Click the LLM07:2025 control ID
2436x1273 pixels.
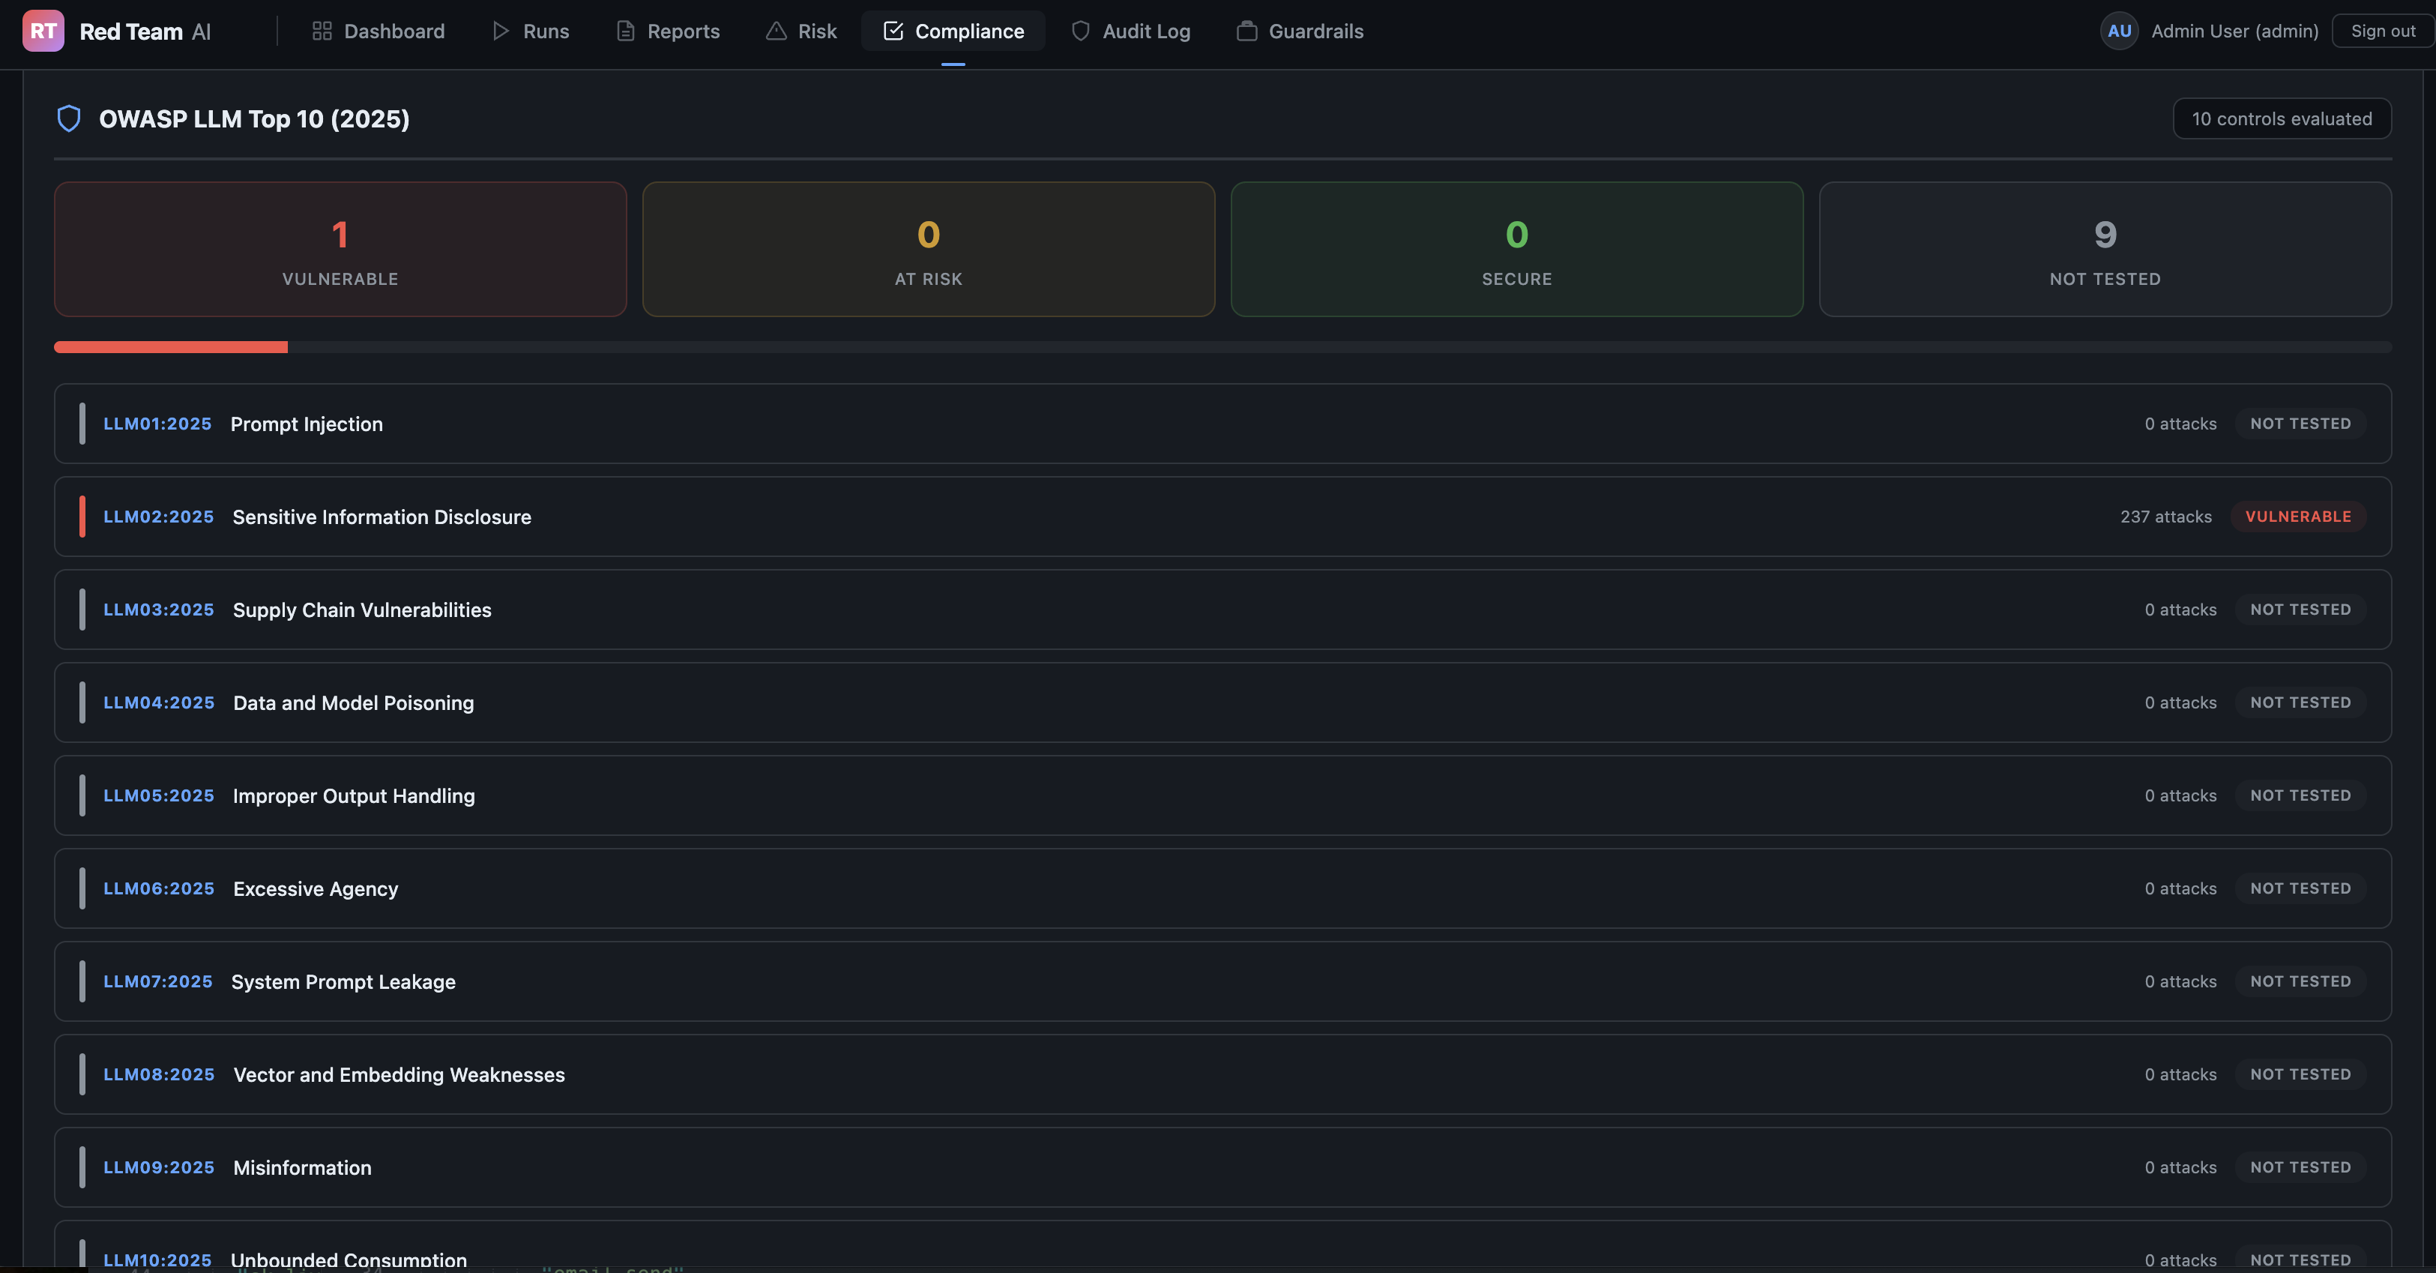tap(157, 981)
